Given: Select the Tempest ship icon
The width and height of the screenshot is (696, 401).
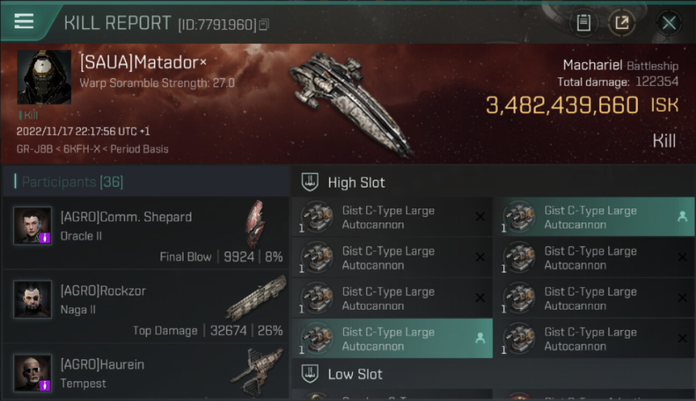Looking at the screenshot, I should (257, 371).
